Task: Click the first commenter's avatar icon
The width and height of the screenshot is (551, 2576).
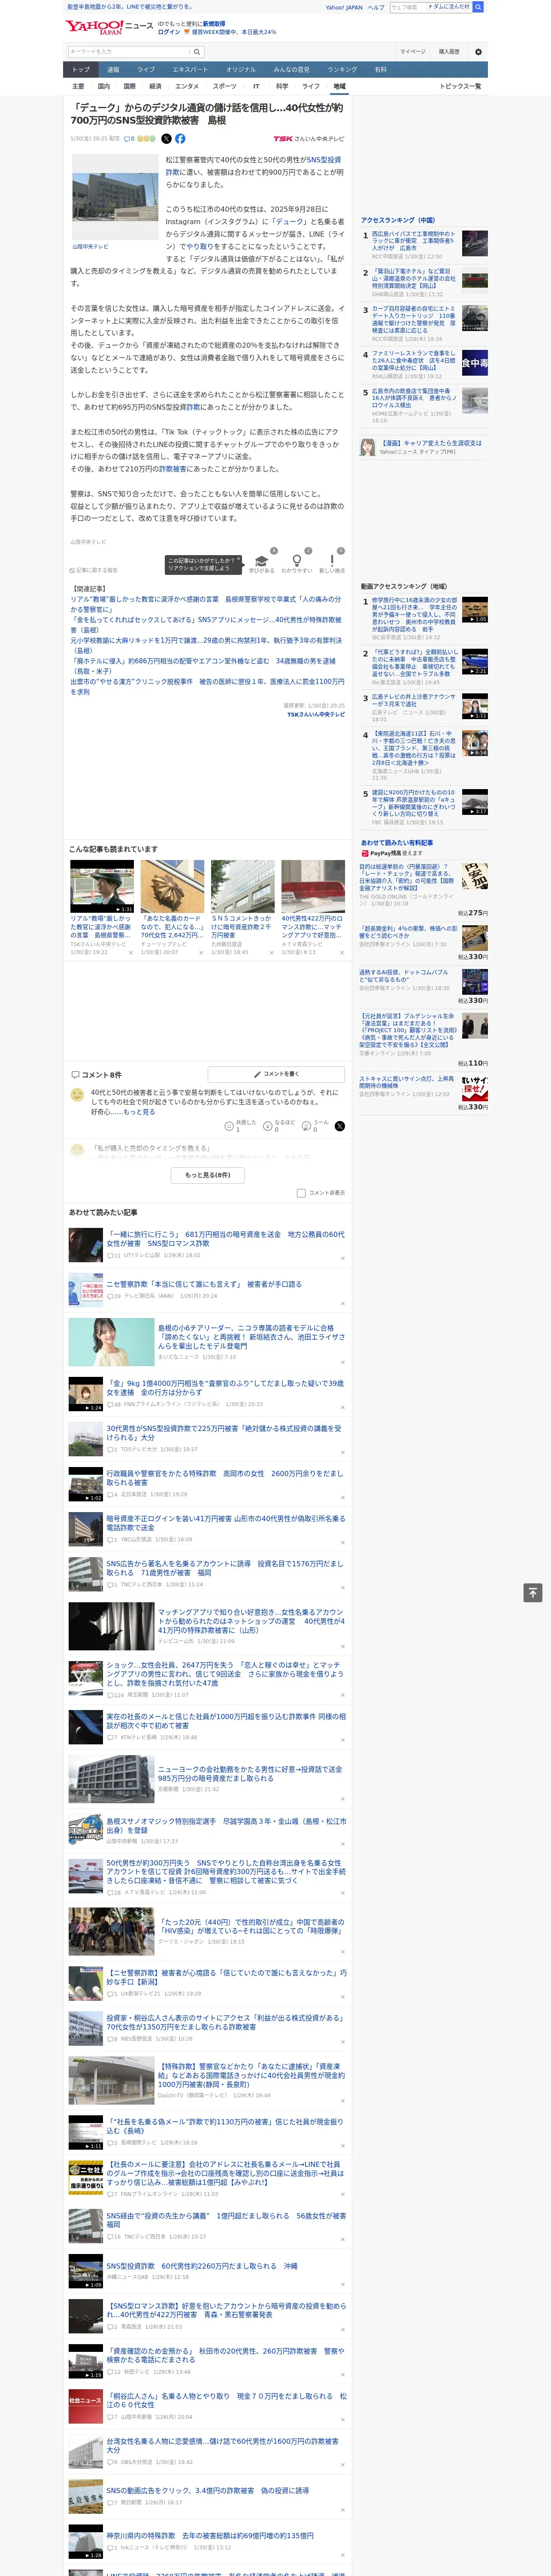Action: [x=77, y=1095]
